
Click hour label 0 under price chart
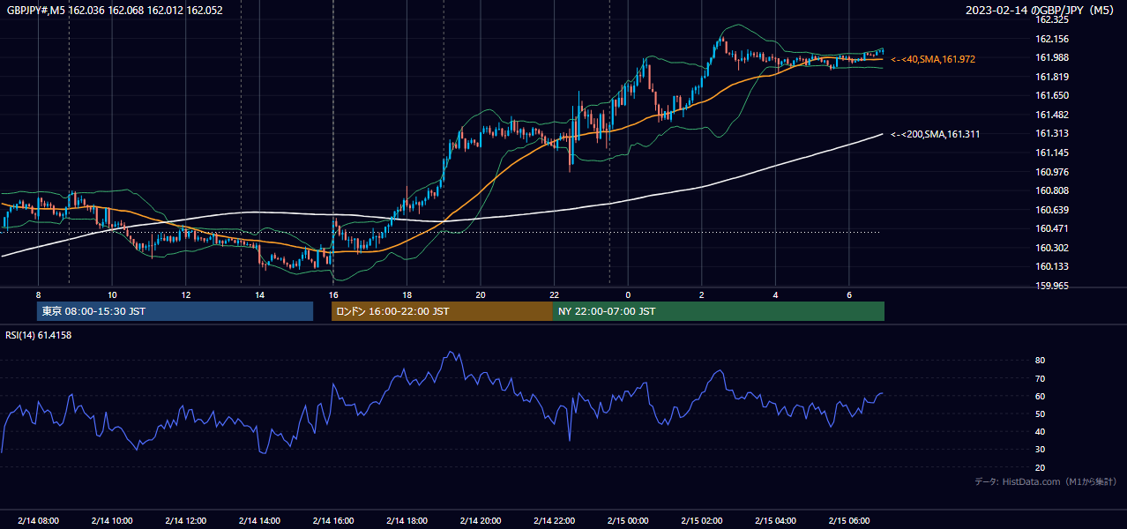[628, 294]
